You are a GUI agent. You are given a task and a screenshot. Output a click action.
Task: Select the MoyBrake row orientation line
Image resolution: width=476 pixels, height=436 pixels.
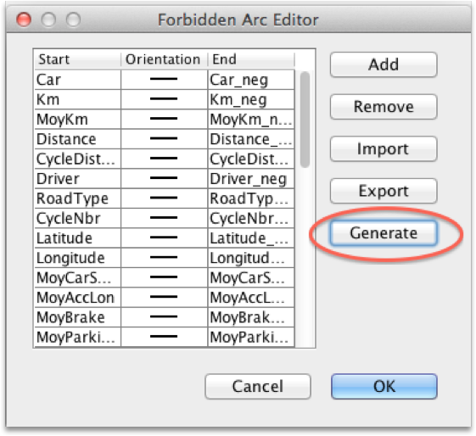(164, 317)
